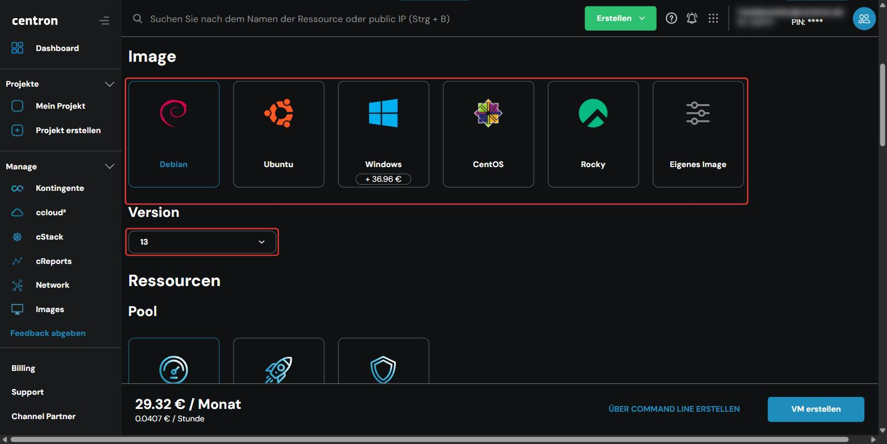Open cStack in sidebar

tap(49, 237)
